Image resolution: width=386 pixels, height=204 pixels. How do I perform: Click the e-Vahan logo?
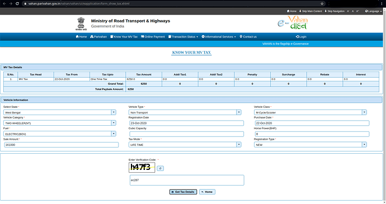293,23
